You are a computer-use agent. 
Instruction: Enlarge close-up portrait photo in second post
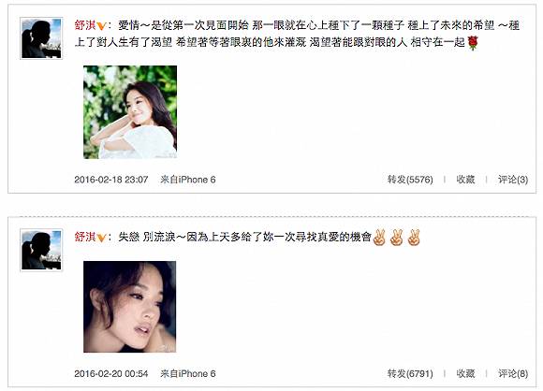tap(130, 307)
